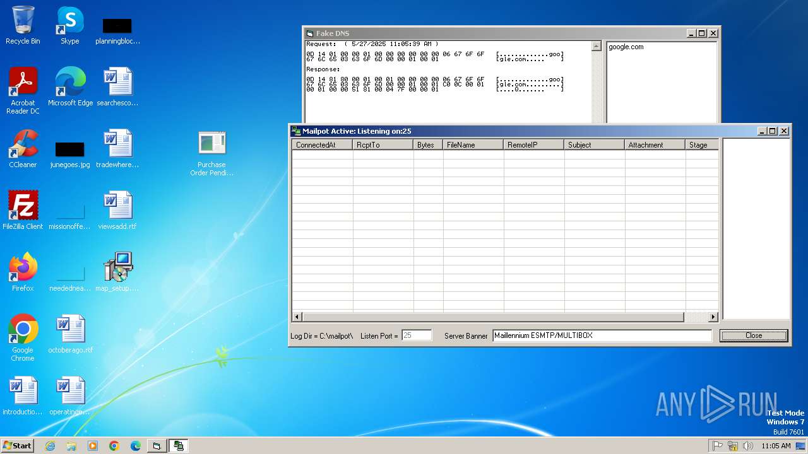Open the tradewhere Word document
The width and height of the screenshot is (808, 454).
pos(117,148)
